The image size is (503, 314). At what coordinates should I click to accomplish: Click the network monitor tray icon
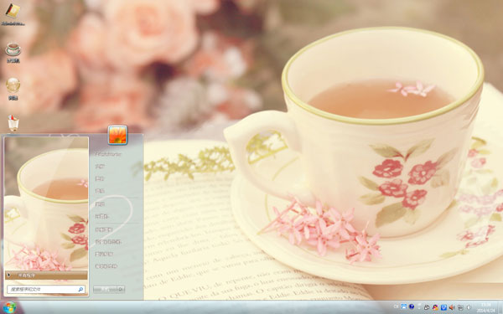(460, 307)
